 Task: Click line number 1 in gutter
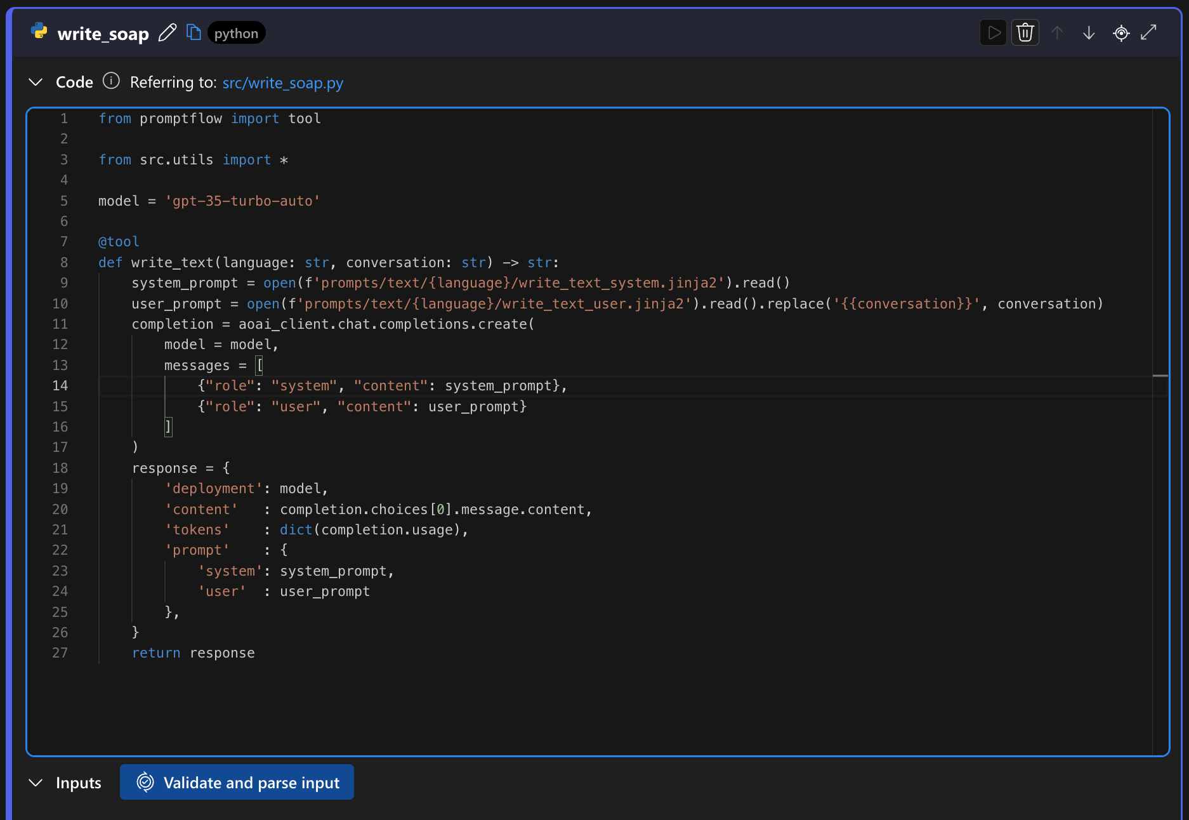[x=64, y=119]
